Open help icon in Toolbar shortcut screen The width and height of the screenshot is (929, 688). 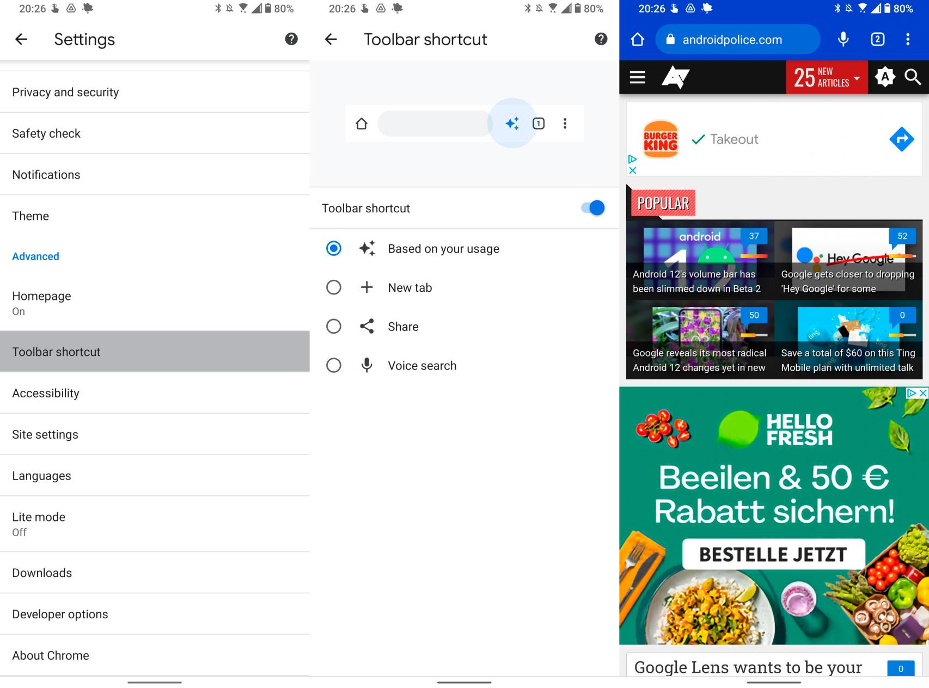(x=601, y=39)
